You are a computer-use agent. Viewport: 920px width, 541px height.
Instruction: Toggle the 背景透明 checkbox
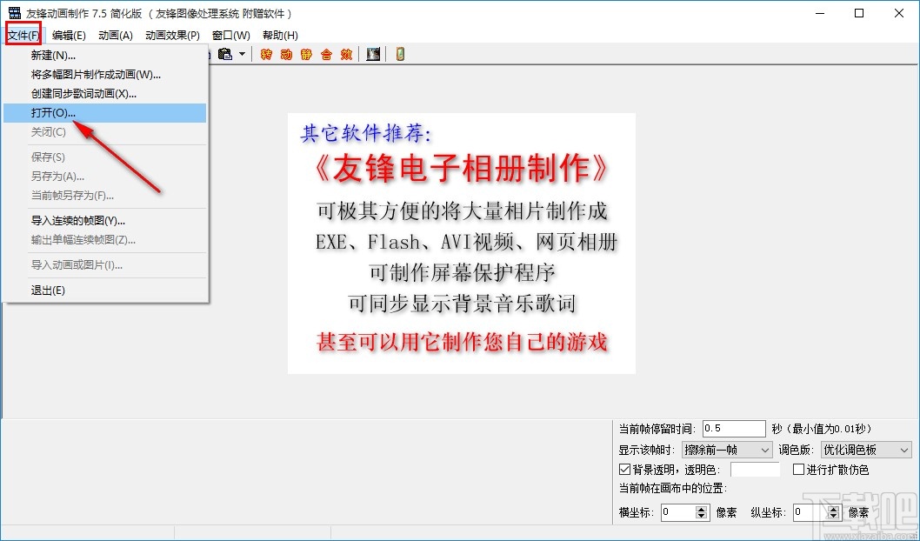click(625, 470)
